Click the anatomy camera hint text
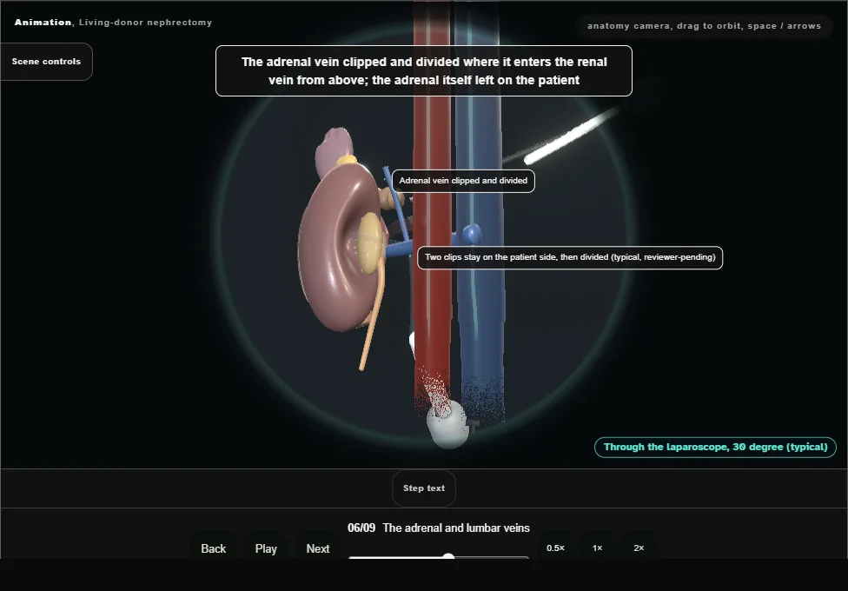Image resolution: width=848 pixels, height=591 pixels. click(x=704, y=26)
